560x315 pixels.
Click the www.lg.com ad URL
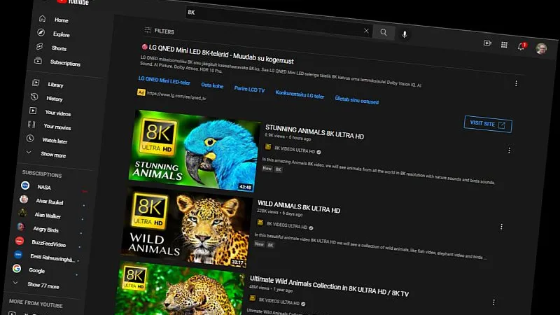pyautogui.click(x=176, y=96)
